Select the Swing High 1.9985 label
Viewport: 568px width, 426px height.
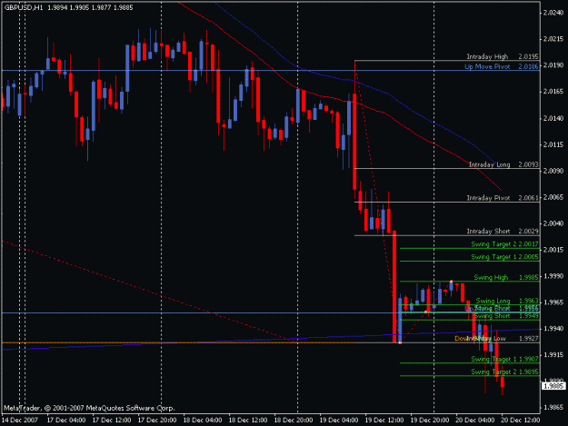click(x=506, y=278)
